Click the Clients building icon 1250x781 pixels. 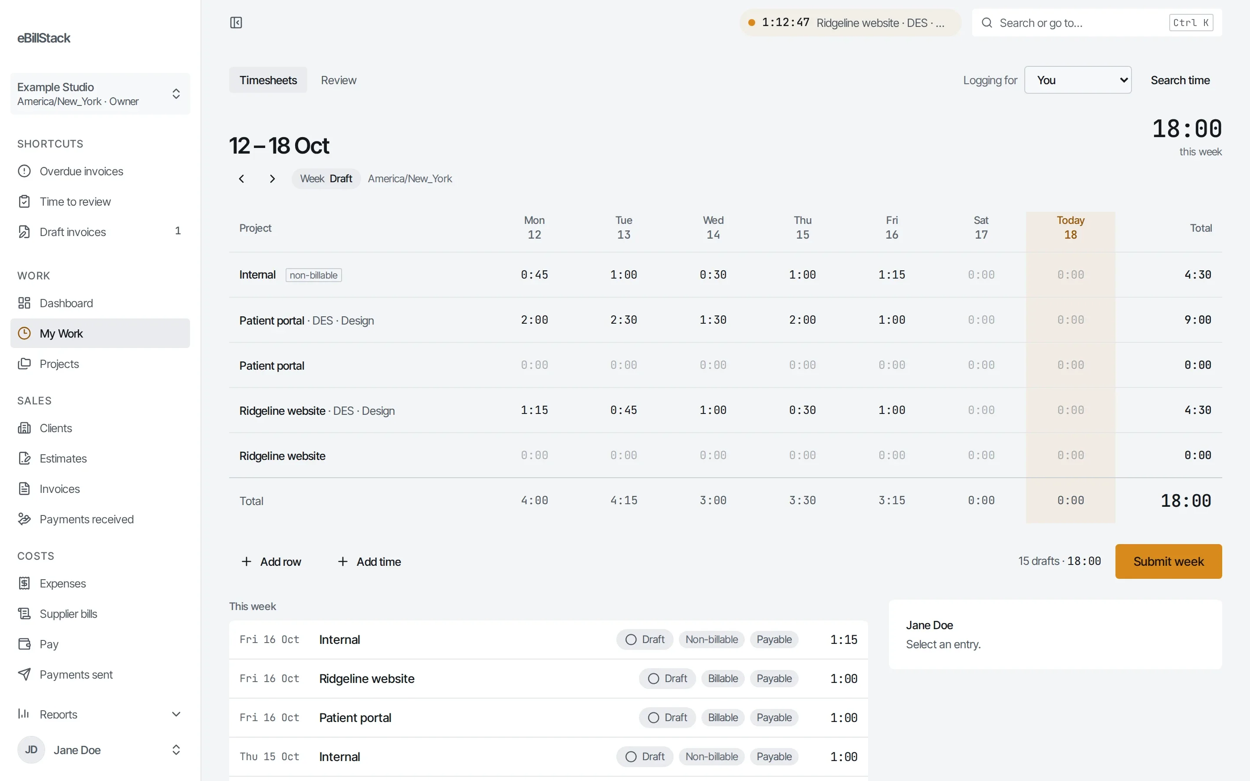pyautogui.click(x=24, y=428)
